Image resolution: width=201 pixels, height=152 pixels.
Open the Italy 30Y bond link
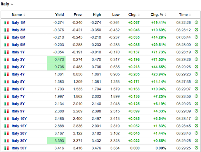tap(19, 141)
